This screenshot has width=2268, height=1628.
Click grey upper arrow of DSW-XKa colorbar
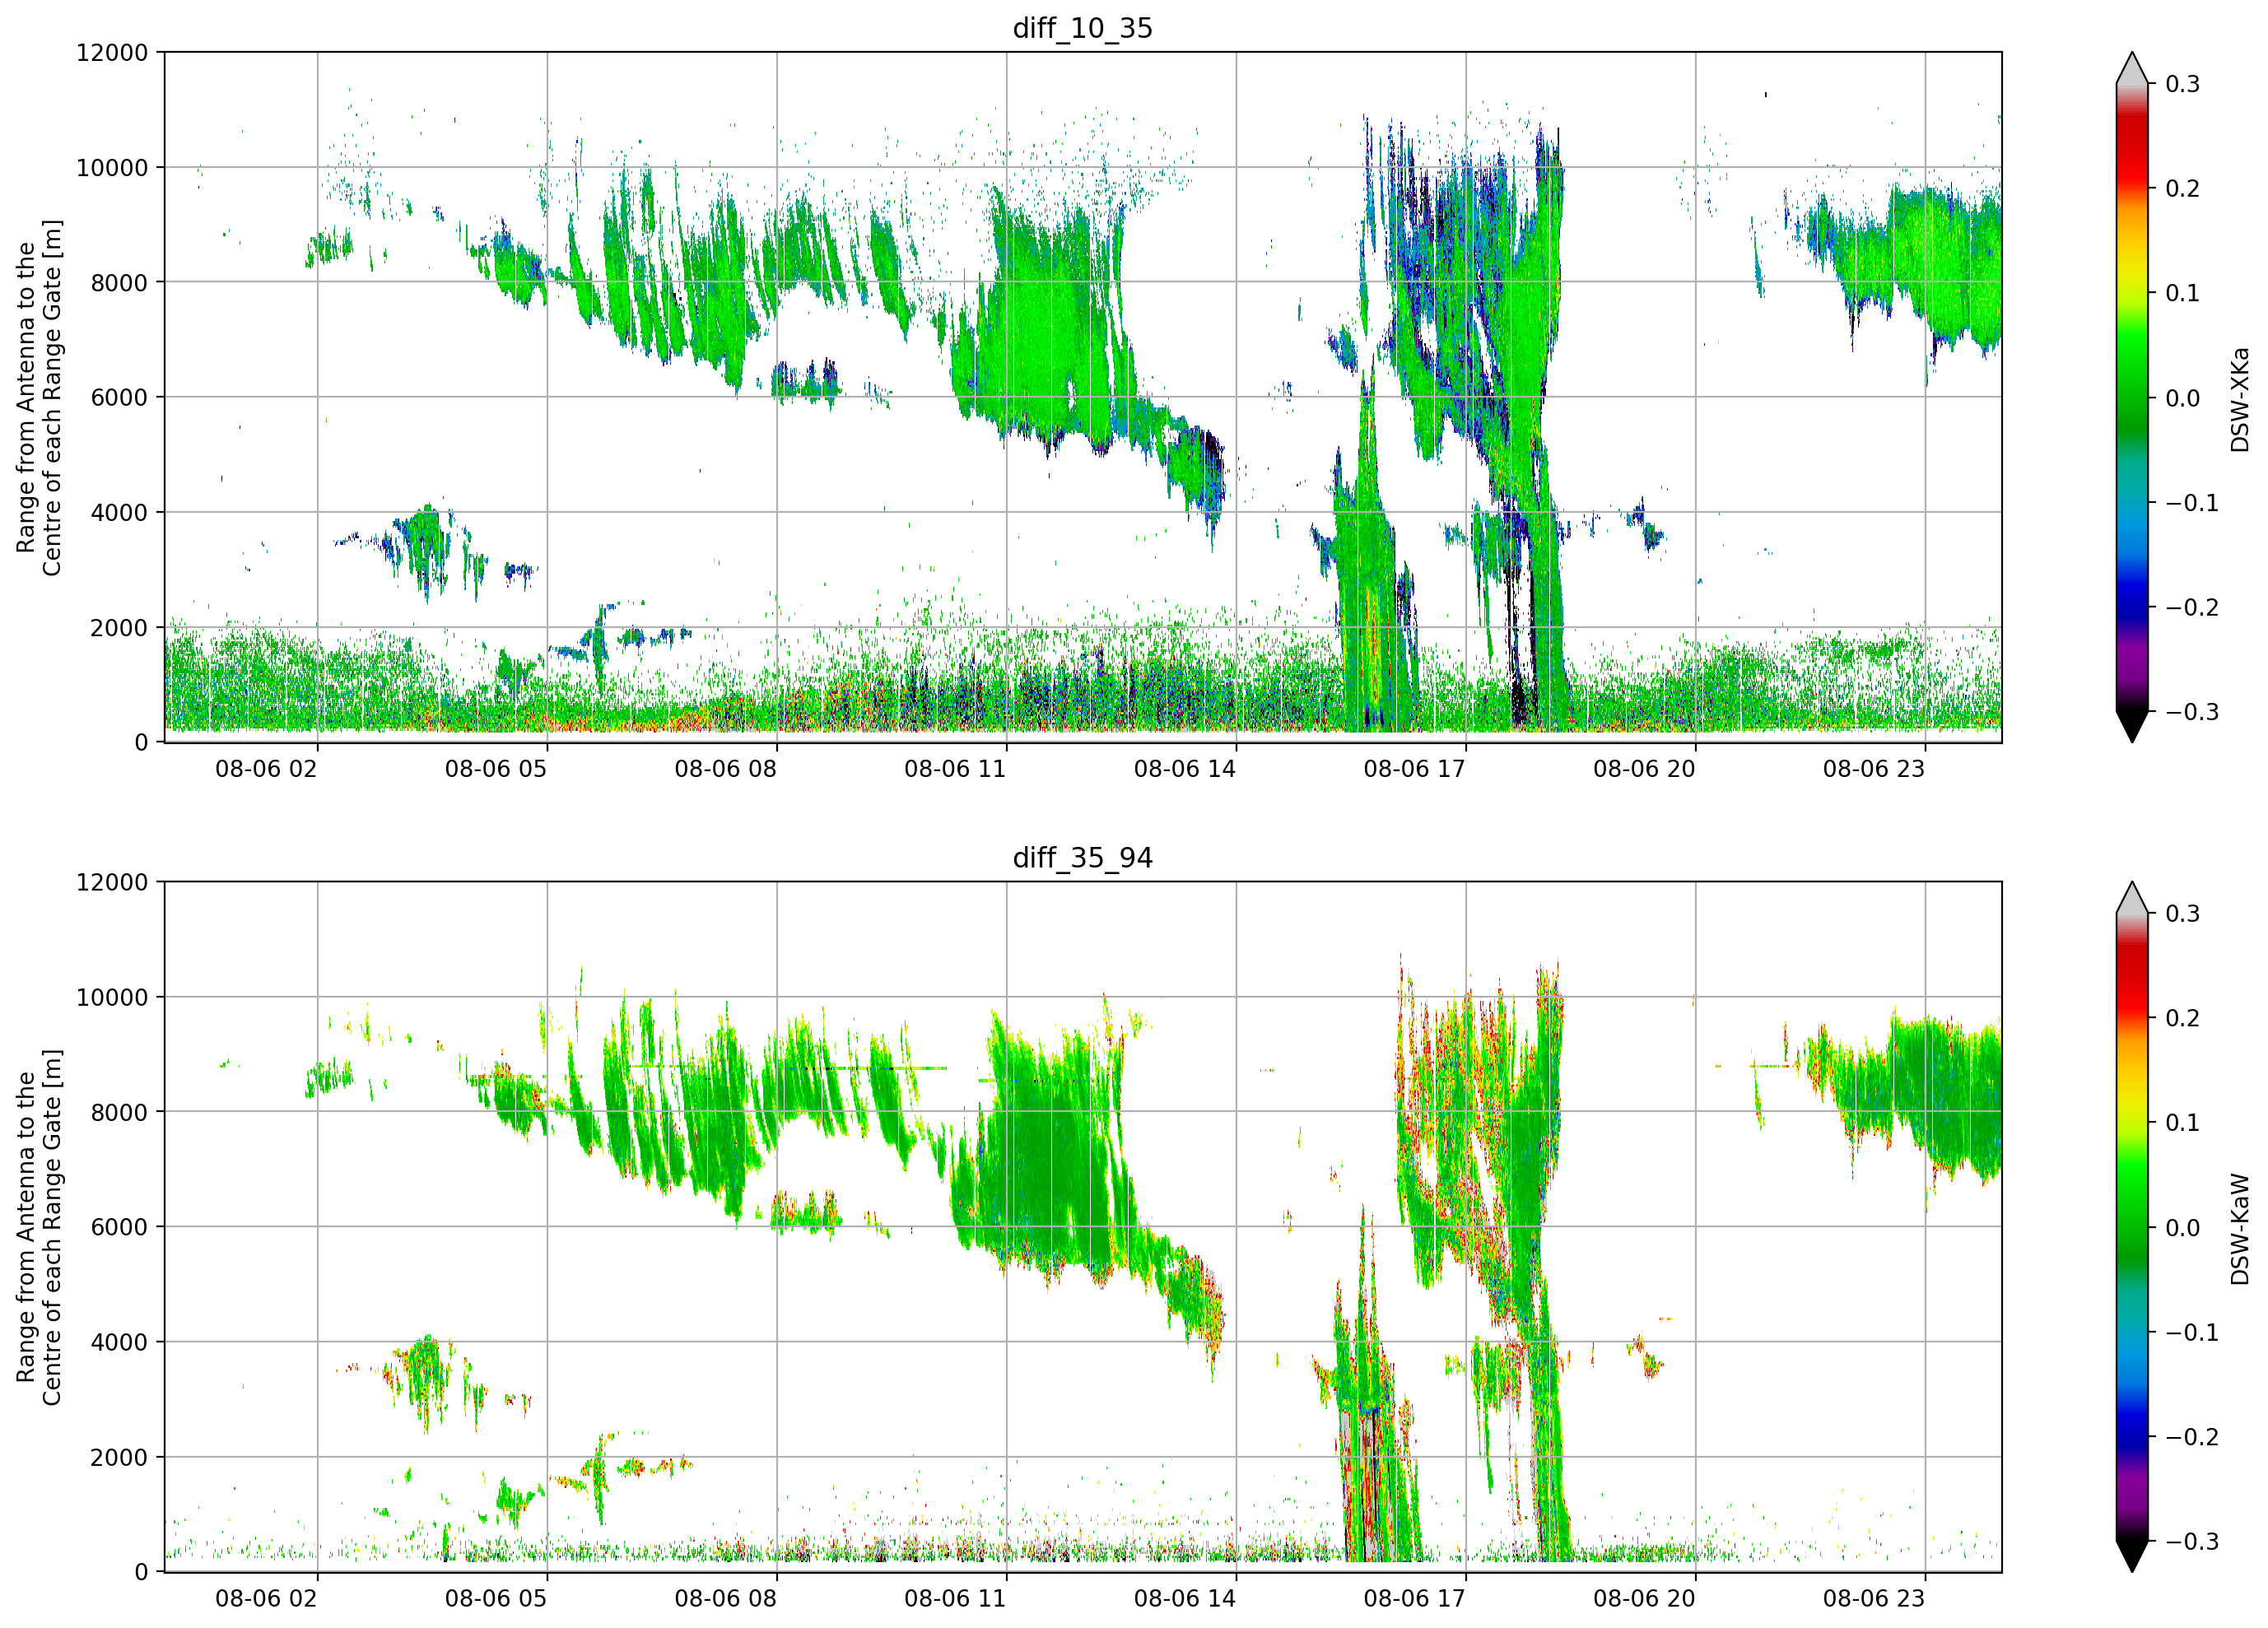pos(2132,69)
